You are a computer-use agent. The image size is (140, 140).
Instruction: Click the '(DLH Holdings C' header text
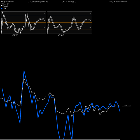pyautogui.click(x=69, y=2)
